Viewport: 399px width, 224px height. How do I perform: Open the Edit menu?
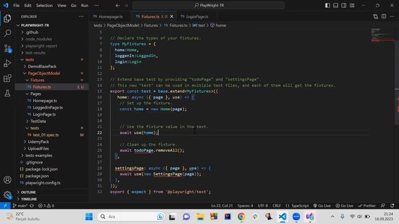pyautogui.click(x=27, y=6)
